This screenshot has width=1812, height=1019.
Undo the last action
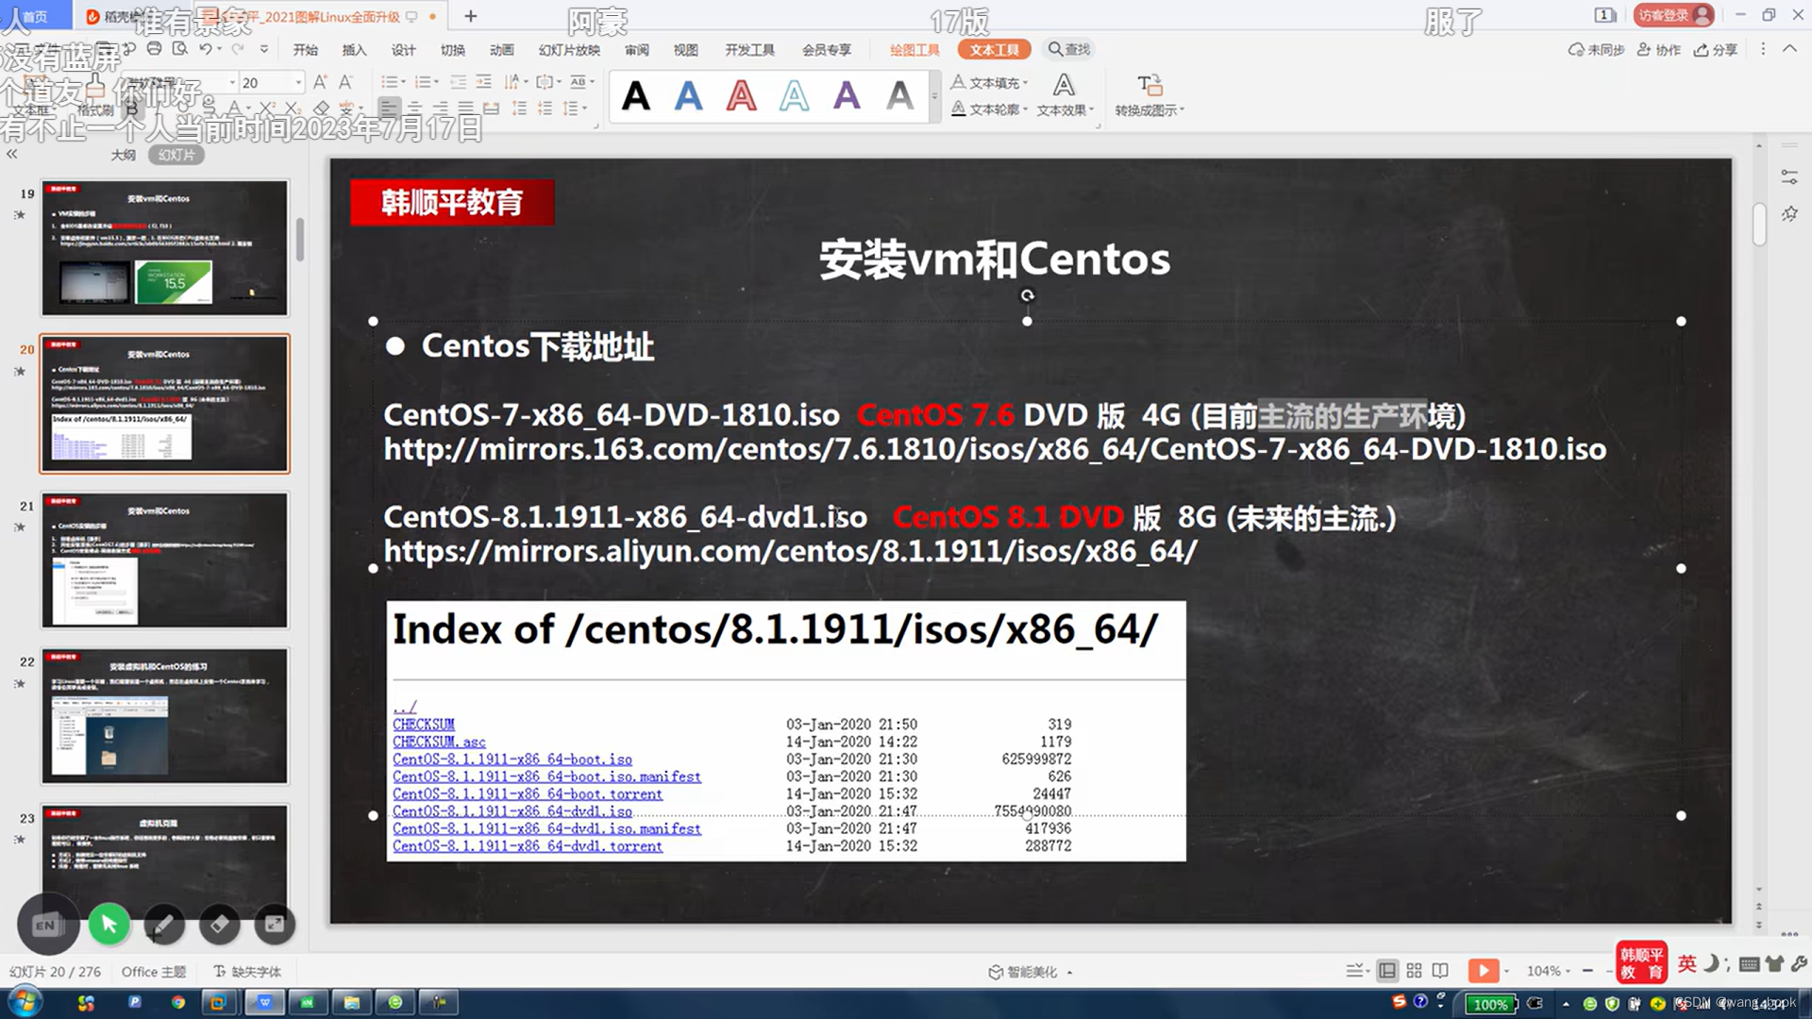click(205, 49)
